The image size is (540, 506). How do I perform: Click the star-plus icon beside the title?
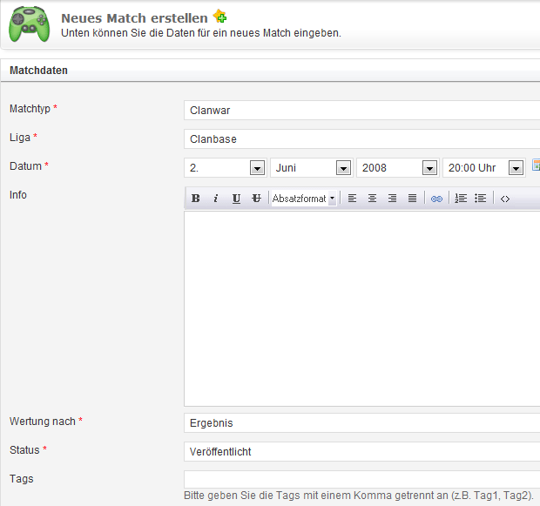point(219,17)
